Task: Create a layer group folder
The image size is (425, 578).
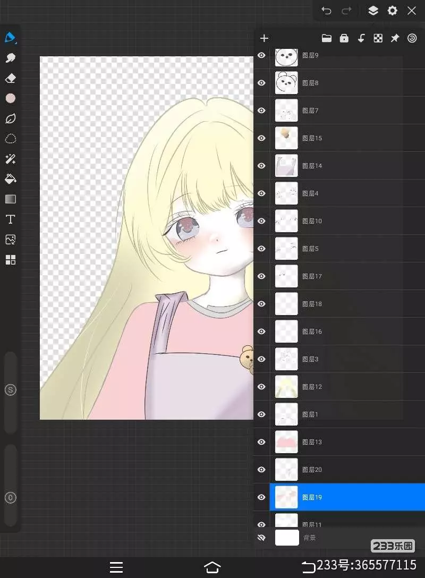Action: click(327, 38)
